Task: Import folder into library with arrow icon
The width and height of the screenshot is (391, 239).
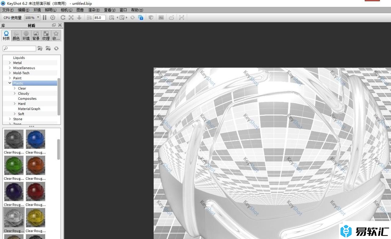Action: (x=48, y=49)
